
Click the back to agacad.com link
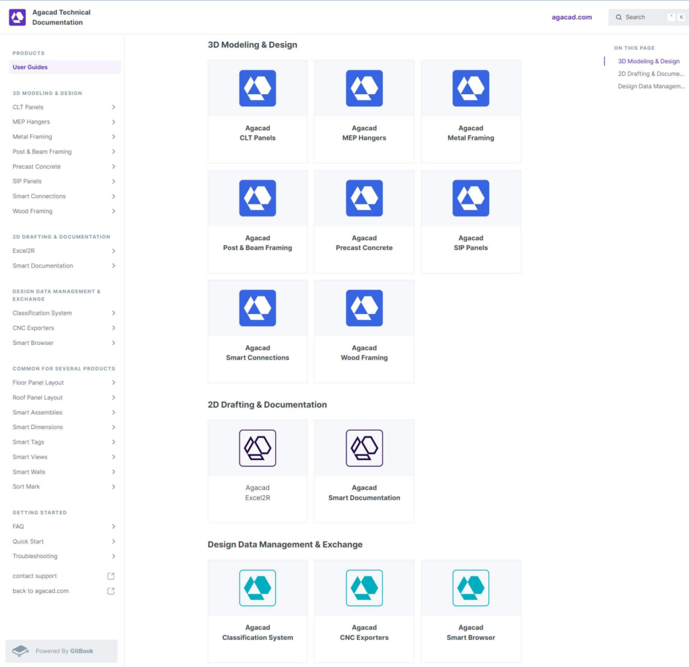[x=40, y=591]
